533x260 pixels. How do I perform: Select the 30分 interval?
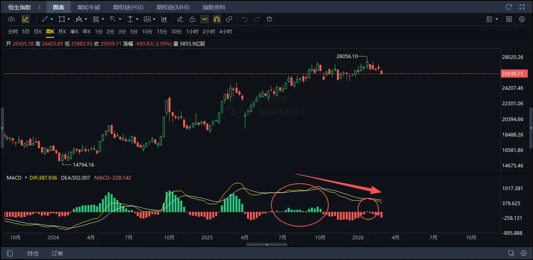[176, 32]
